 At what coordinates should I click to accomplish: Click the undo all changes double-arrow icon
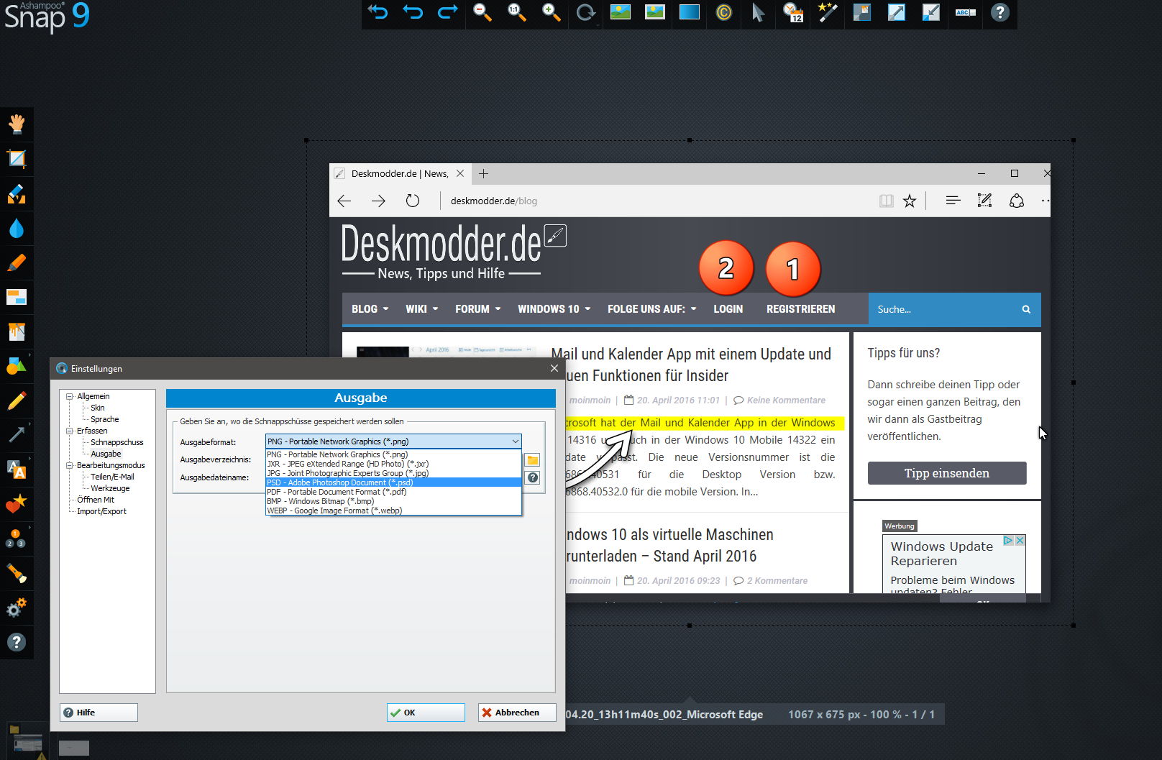click(x=378, y=12)
